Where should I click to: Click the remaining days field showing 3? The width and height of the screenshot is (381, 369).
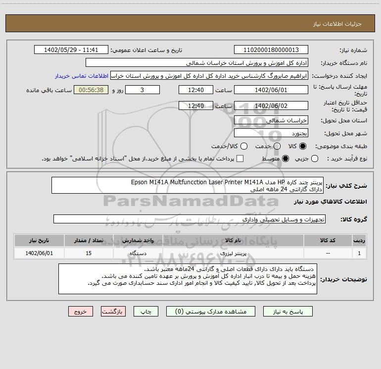pyautogui.click(x=143, y=90)
